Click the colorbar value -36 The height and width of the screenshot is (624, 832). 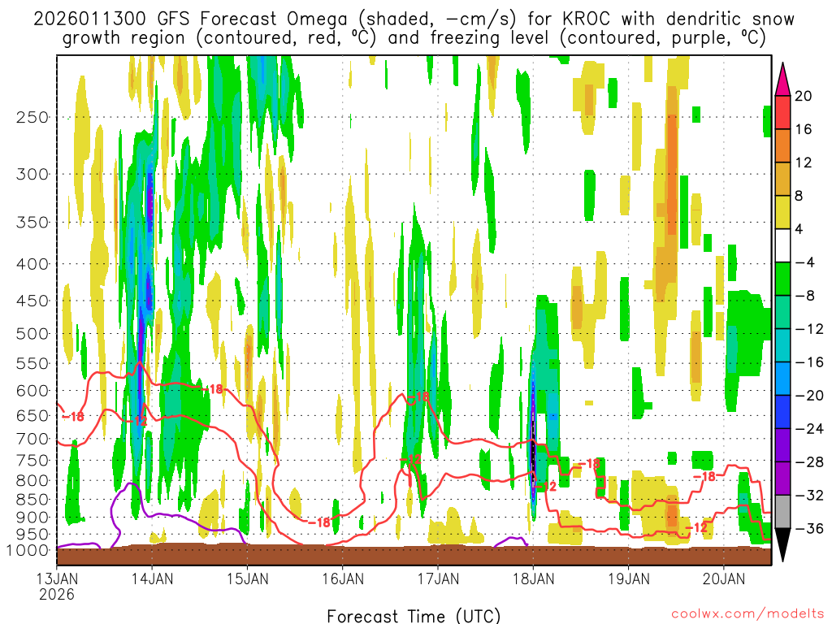tap(808, 528)
